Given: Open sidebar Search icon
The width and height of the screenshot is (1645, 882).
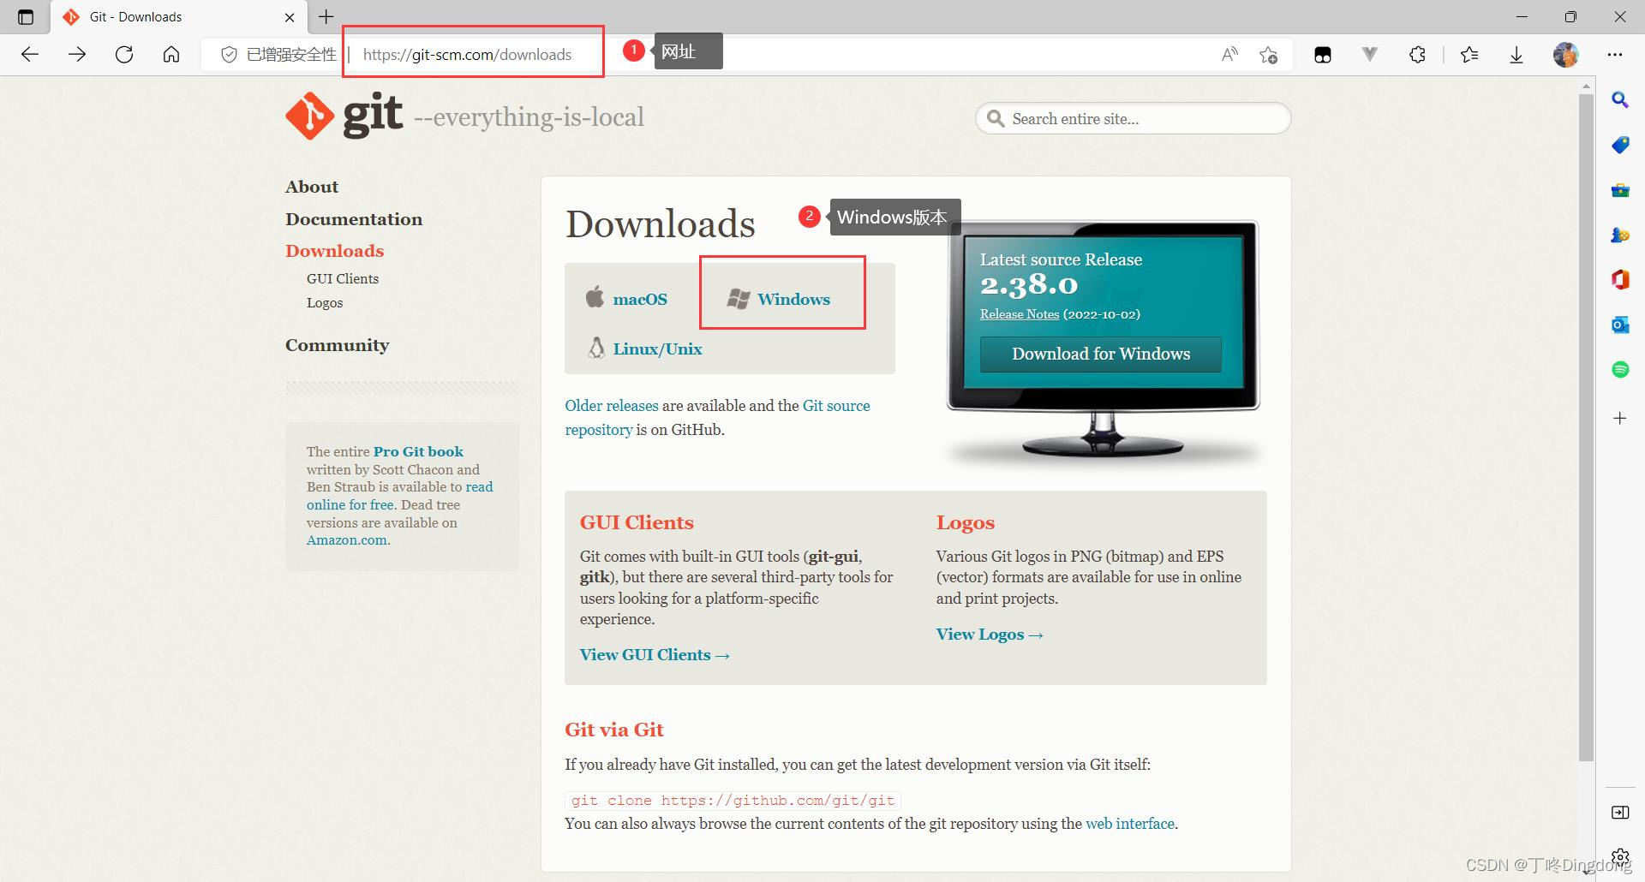Looking at the screenshot, I should (1620, 100).
